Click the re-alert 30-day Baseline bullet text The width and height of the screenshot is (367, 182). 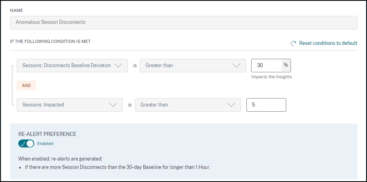(117, 167)
